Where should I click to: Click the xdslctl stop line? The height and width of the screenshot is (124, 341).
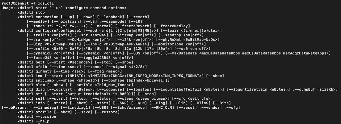31,12
